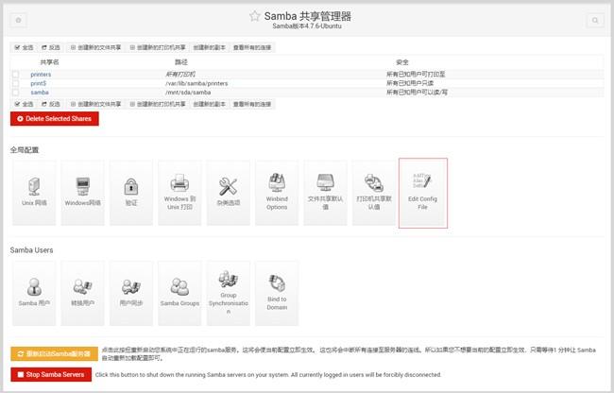Open module configuration gear icon
The height and width of the screenshot is (393, 614).
coord(18,20)
